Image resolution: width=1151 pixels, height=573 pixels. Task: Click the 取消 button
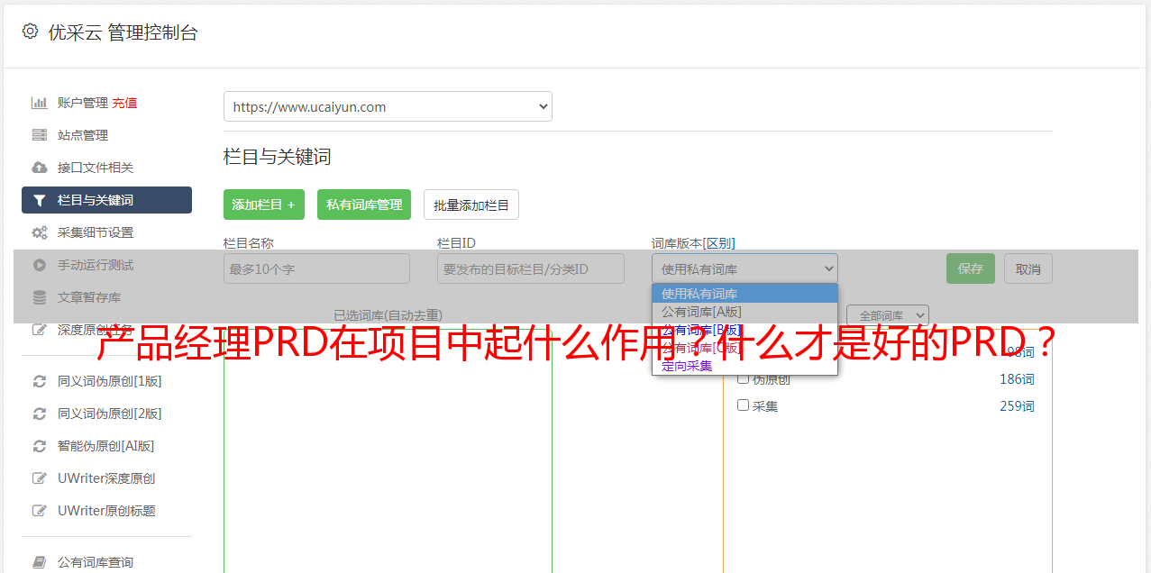click(x=1028, y=268)
